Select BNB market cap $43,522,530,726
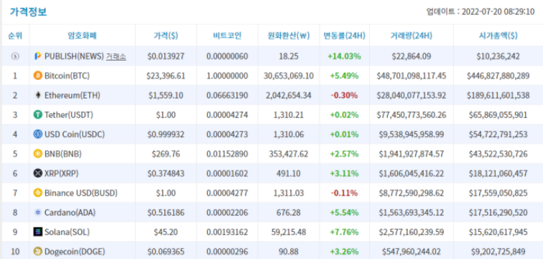 click(x=498, y=154)
